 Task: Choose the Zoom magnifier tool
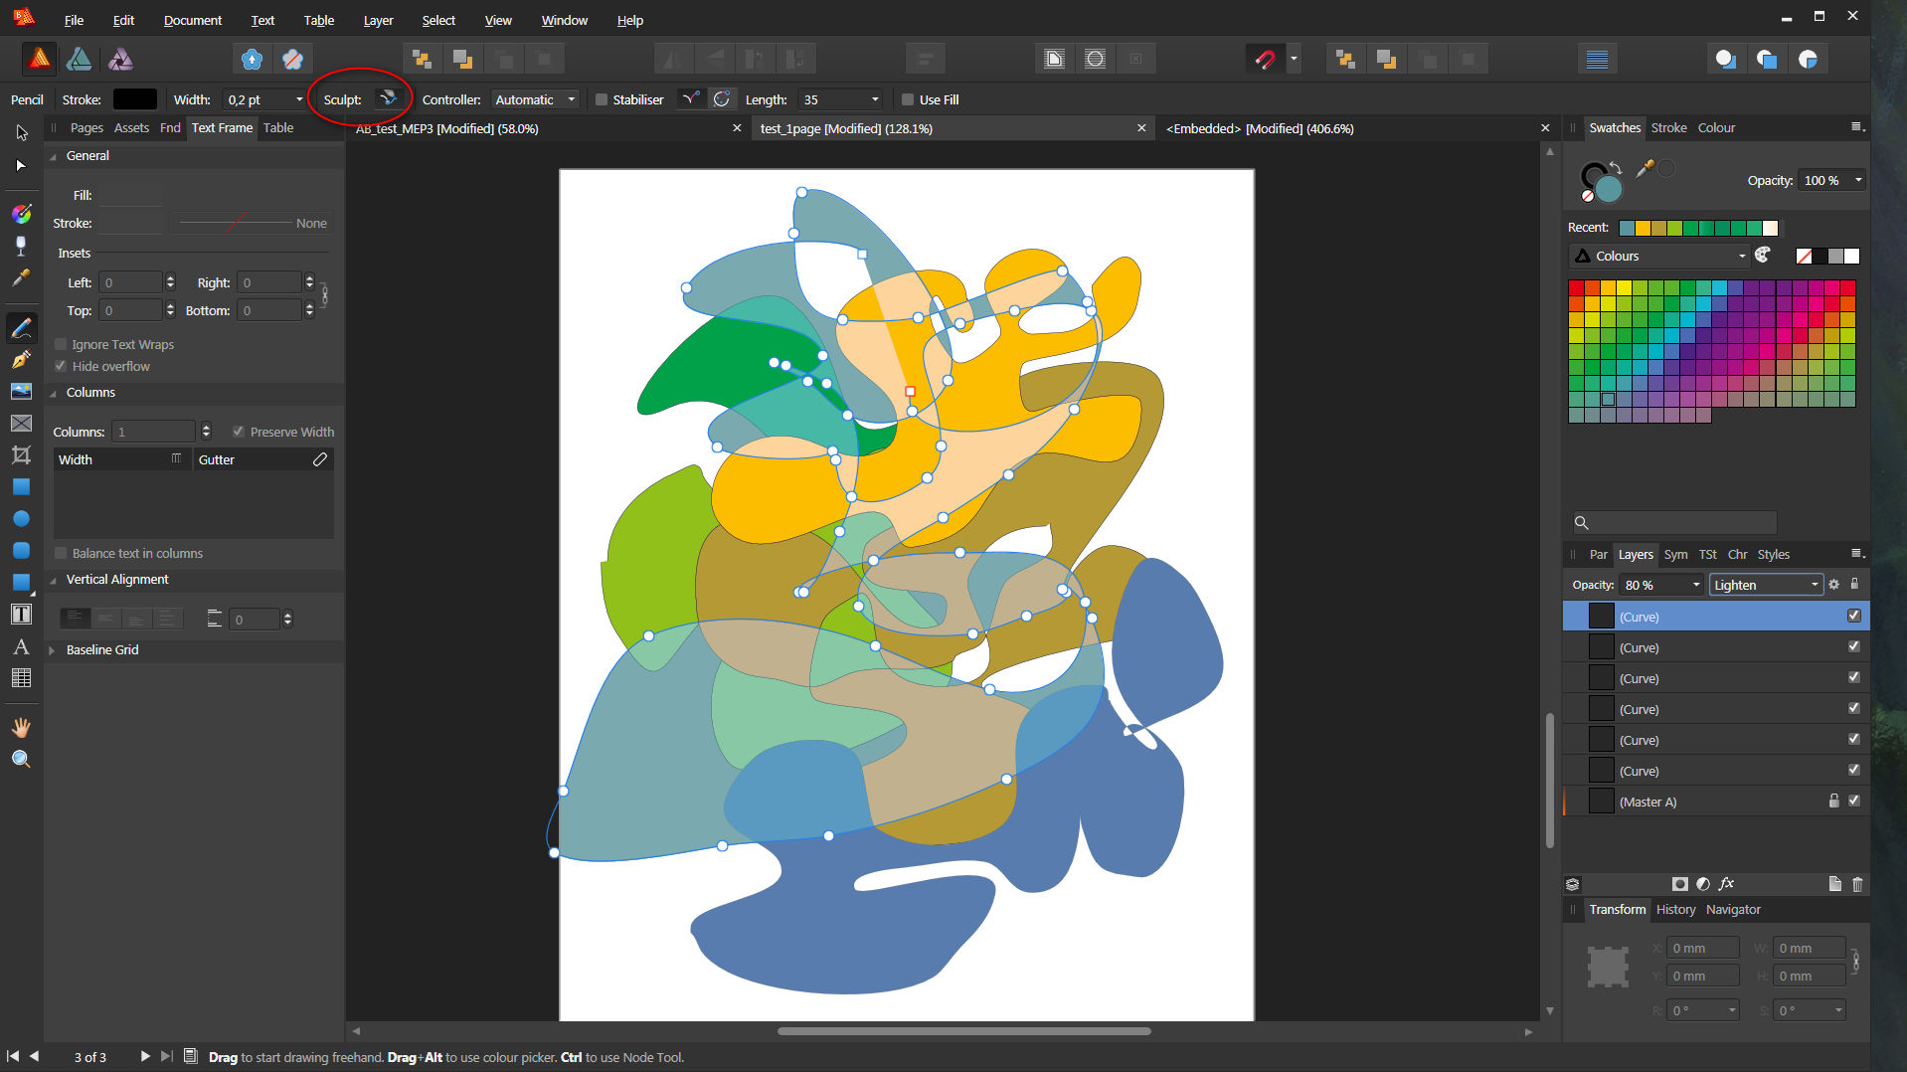21,760
